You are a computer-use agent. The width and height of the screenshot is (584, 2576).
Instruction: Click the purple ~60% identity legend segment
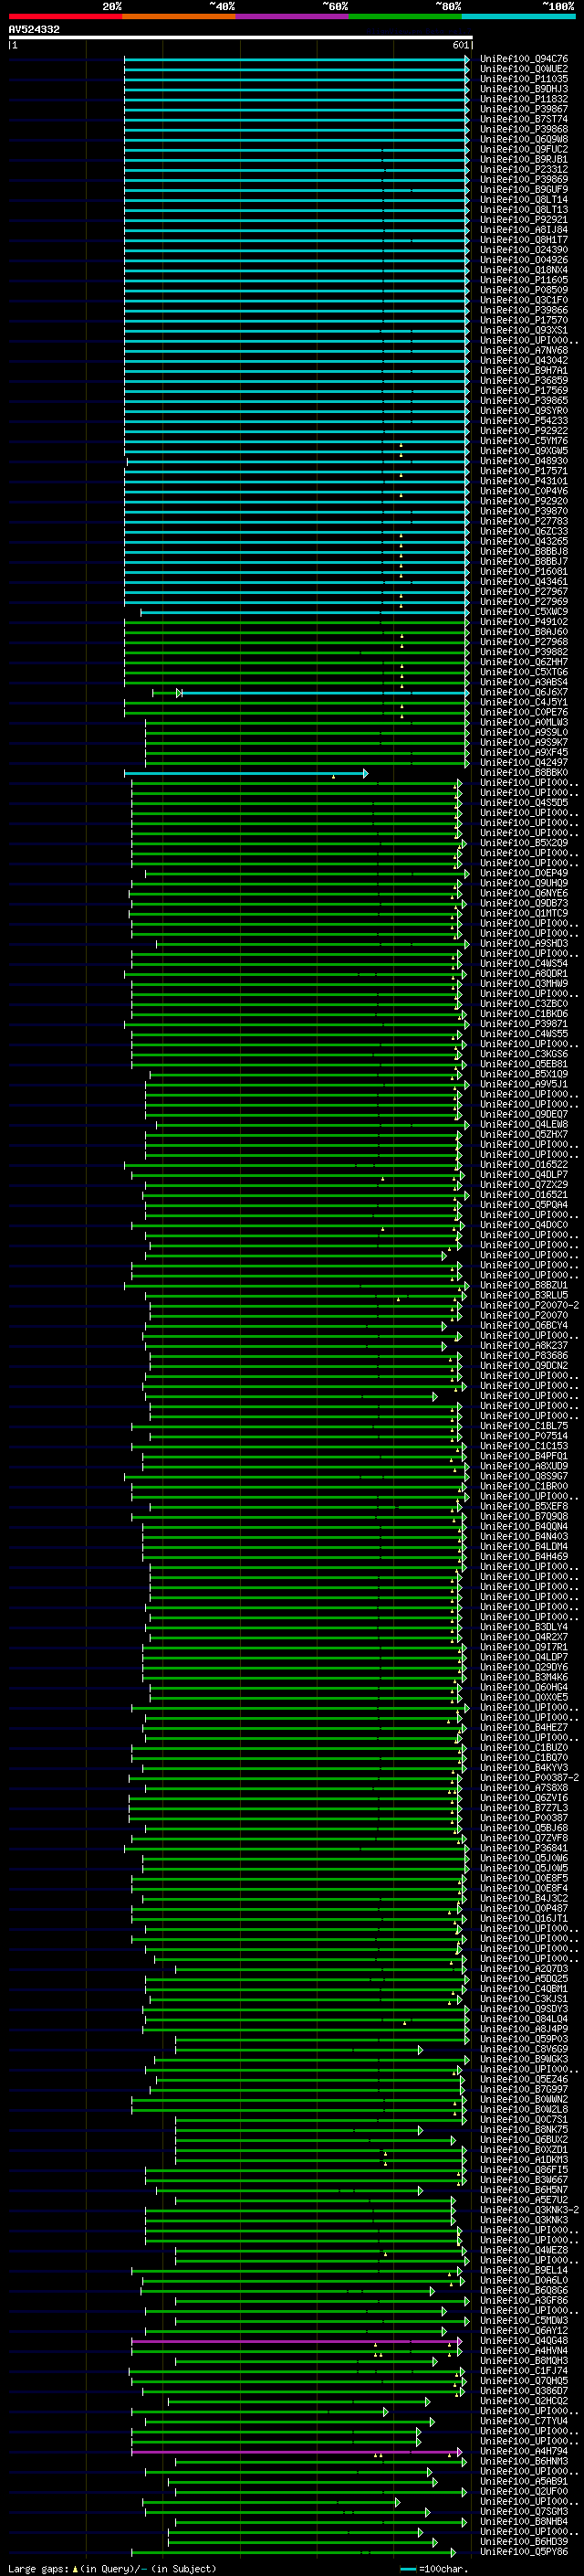tap(293, 16)
